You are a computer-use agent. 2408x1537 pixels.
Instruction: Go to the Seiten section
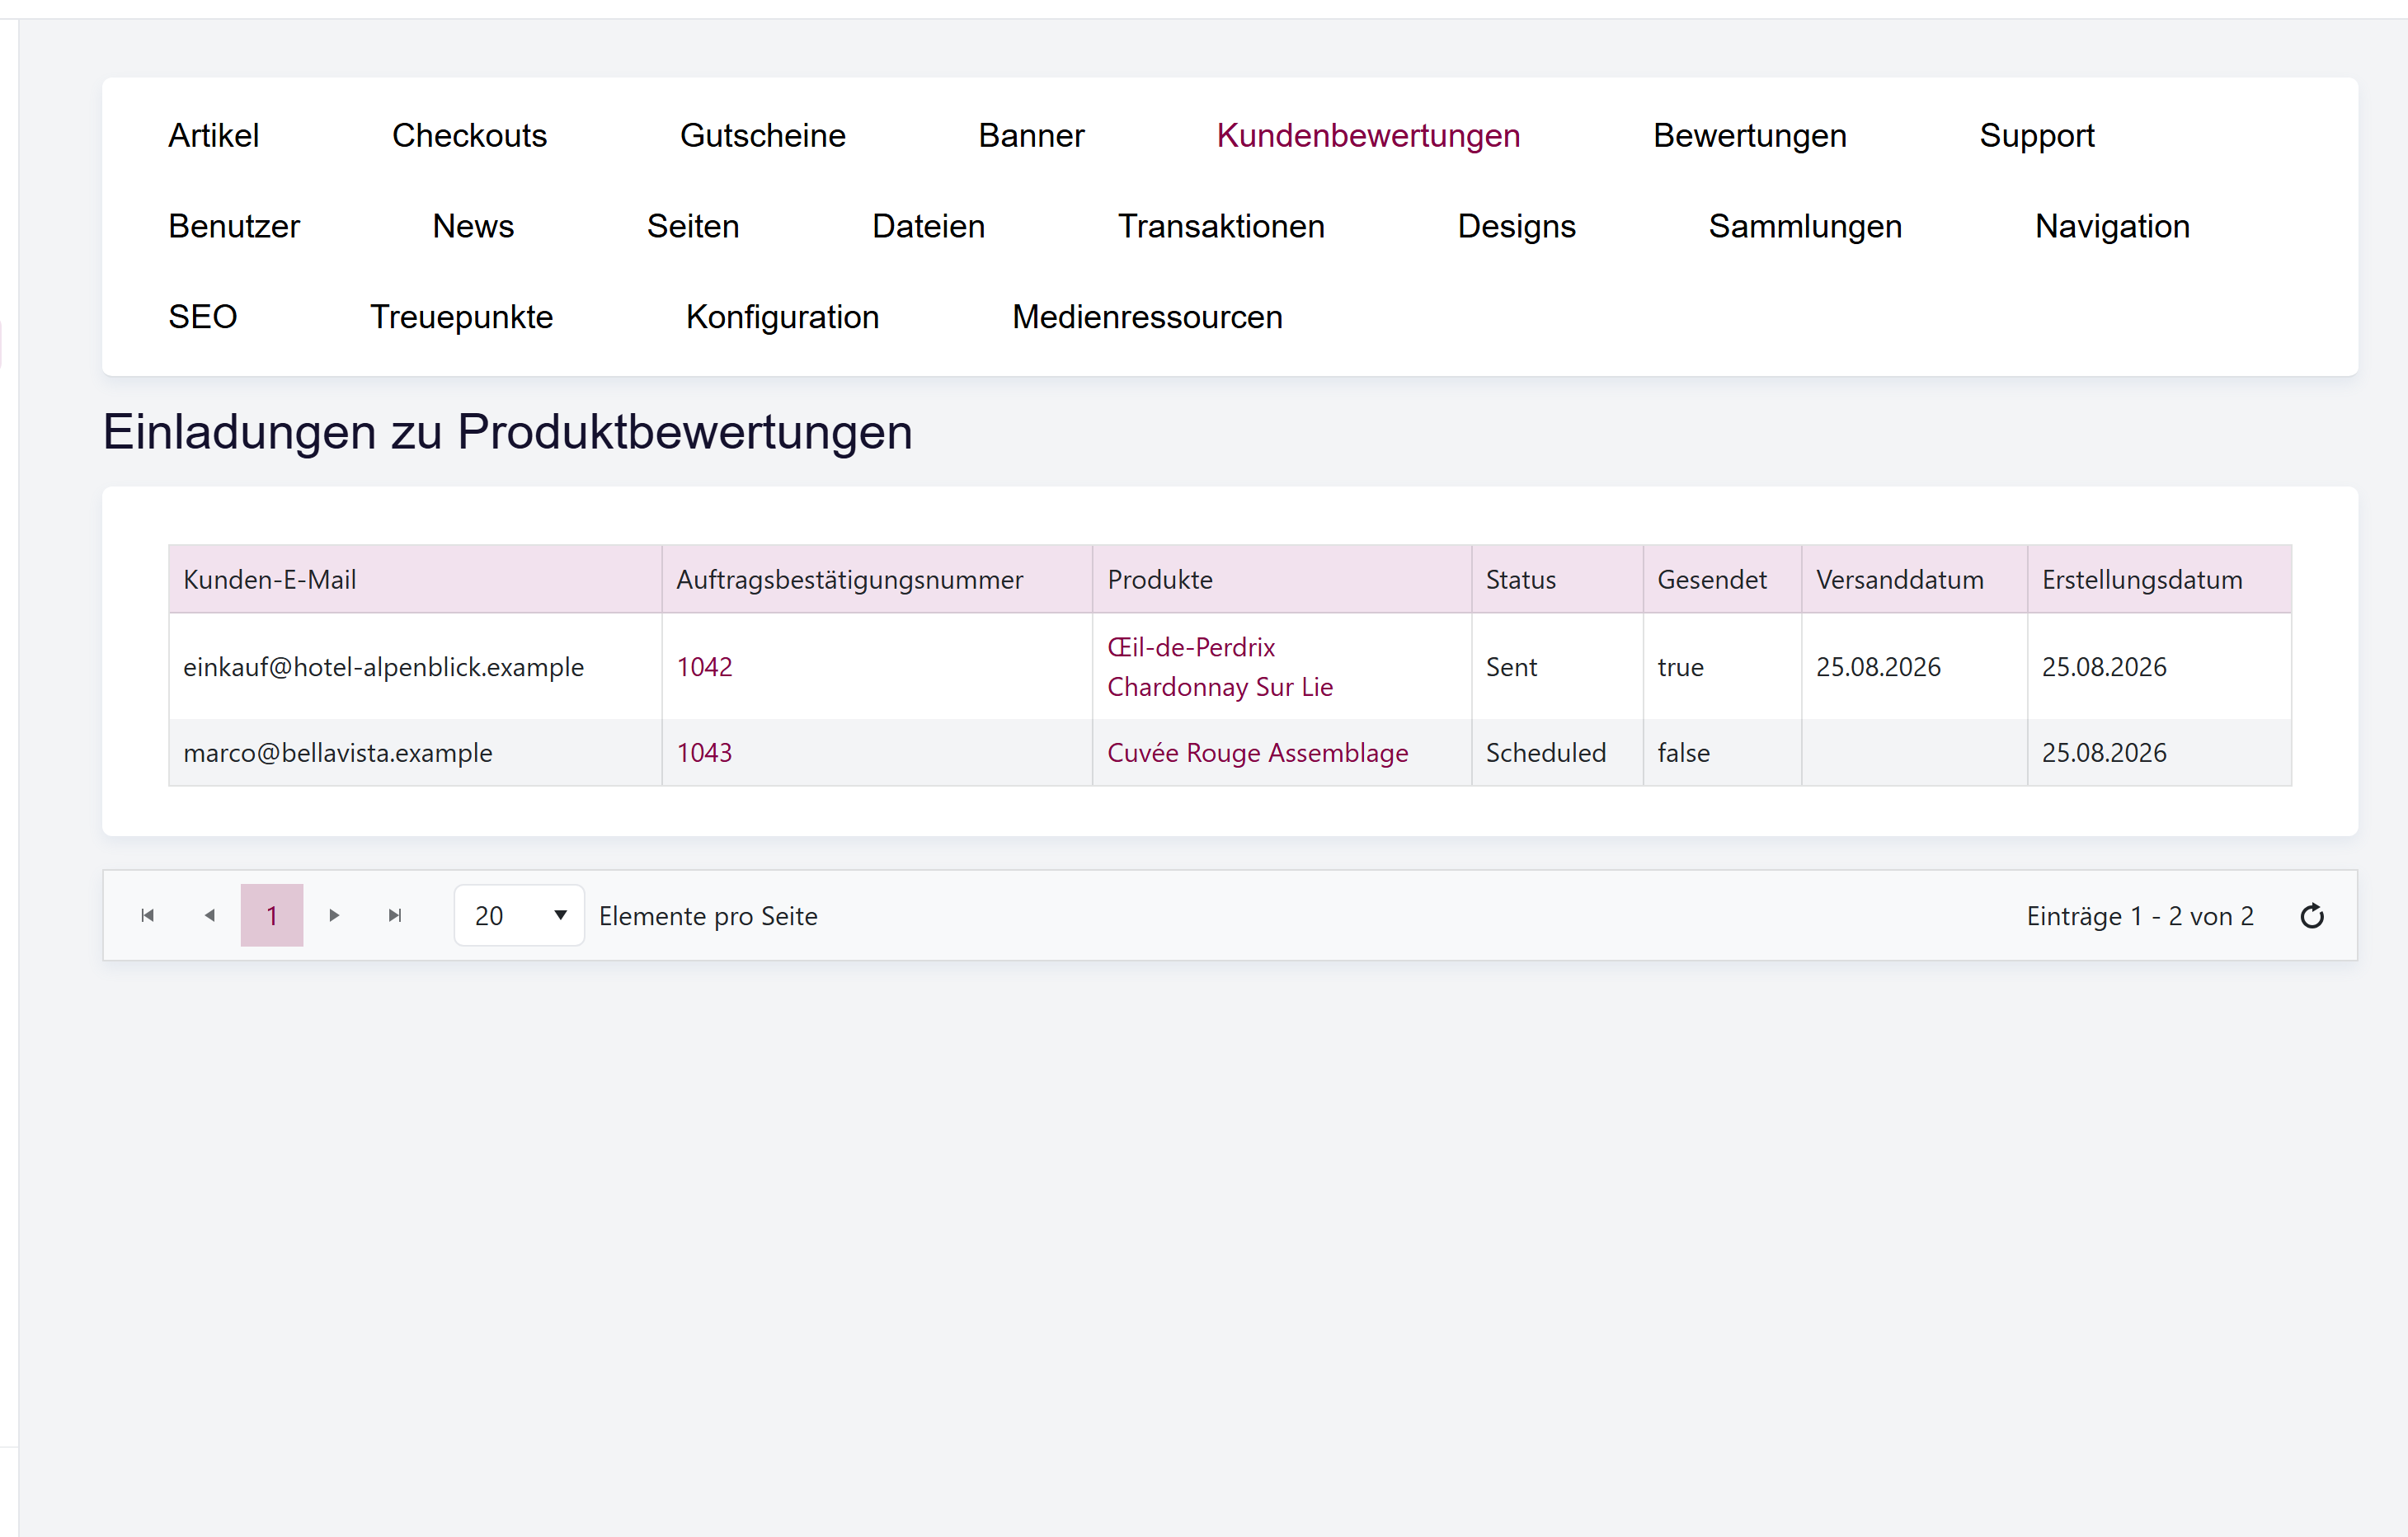[693, 226]
